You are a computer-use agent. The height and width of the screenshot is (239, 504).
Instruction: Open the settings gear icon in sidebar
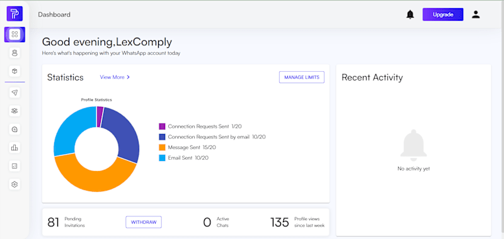point(14,184)
